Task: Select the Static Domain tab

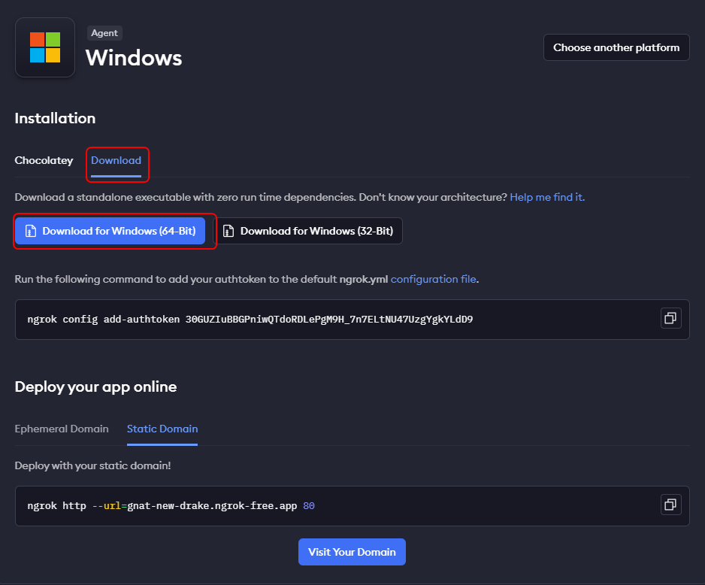Action: tap(162, 429)
